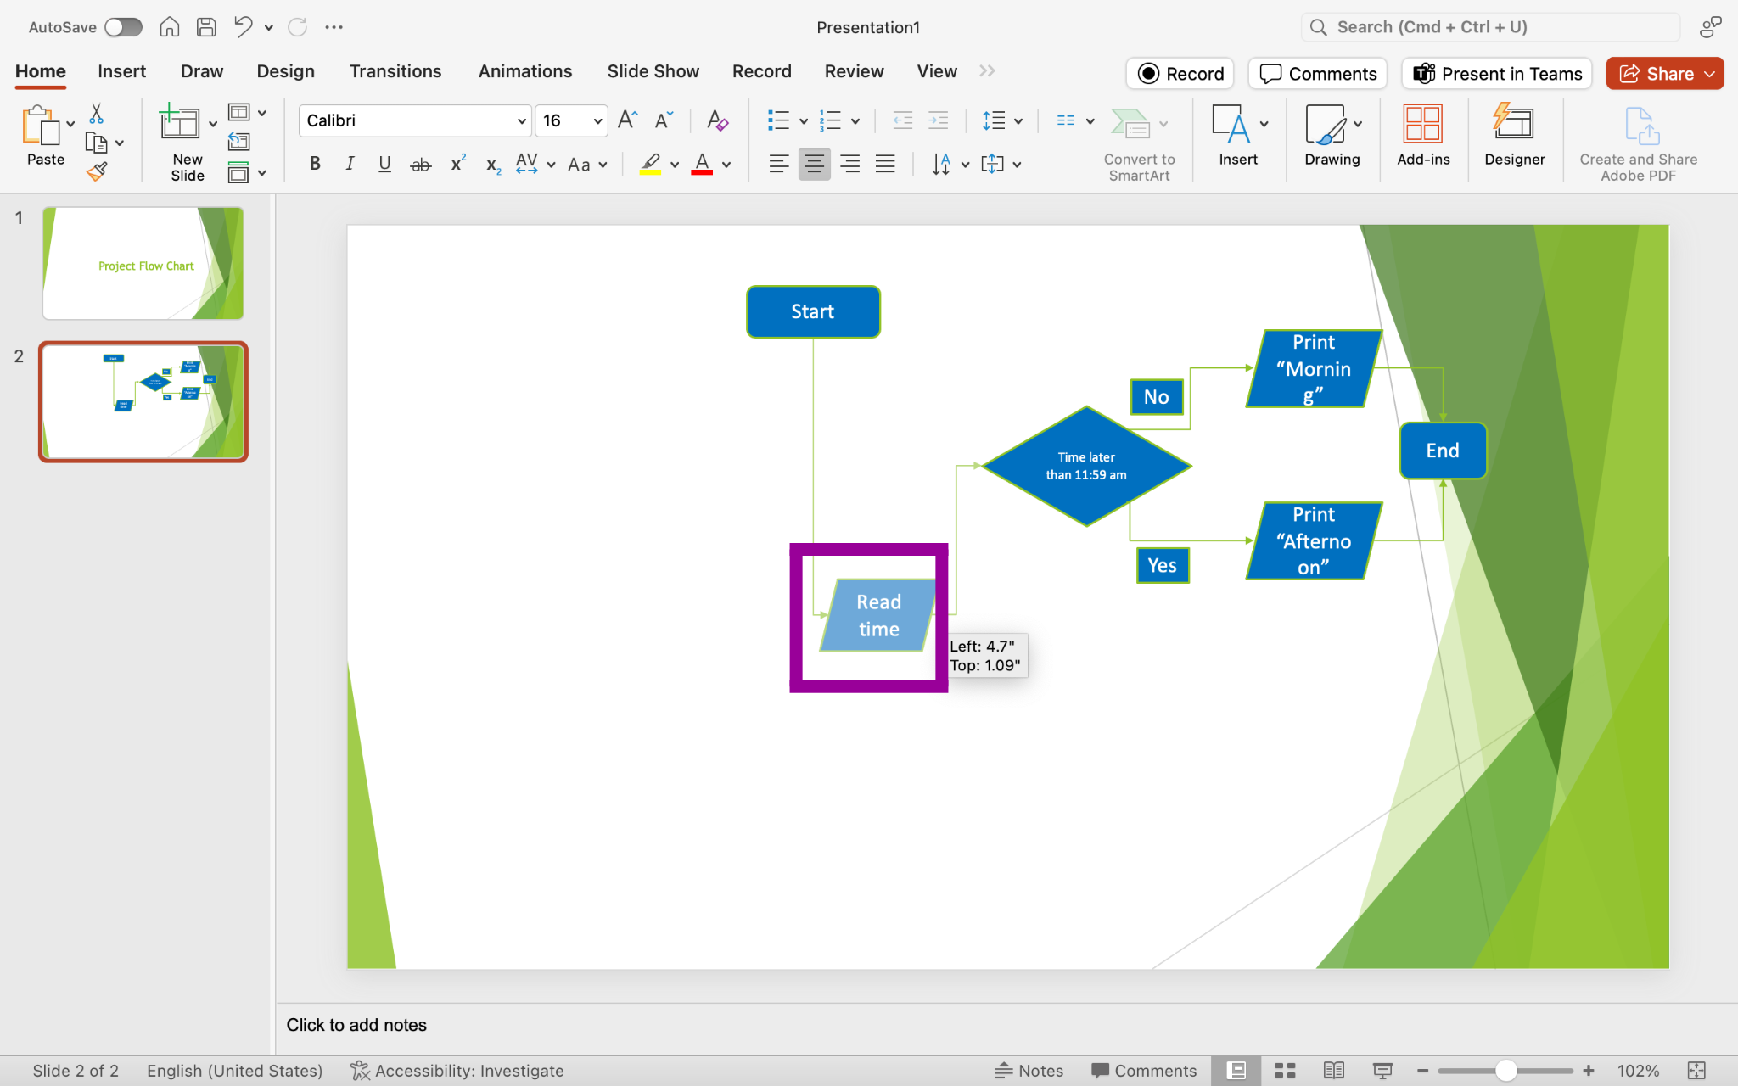Toggle Notes in status bar

pos(1029,1071)
